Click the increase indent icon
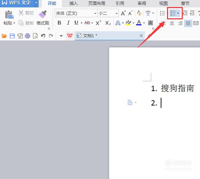The image size is (200, 179). pyautogui.click(x=192, y=13)
